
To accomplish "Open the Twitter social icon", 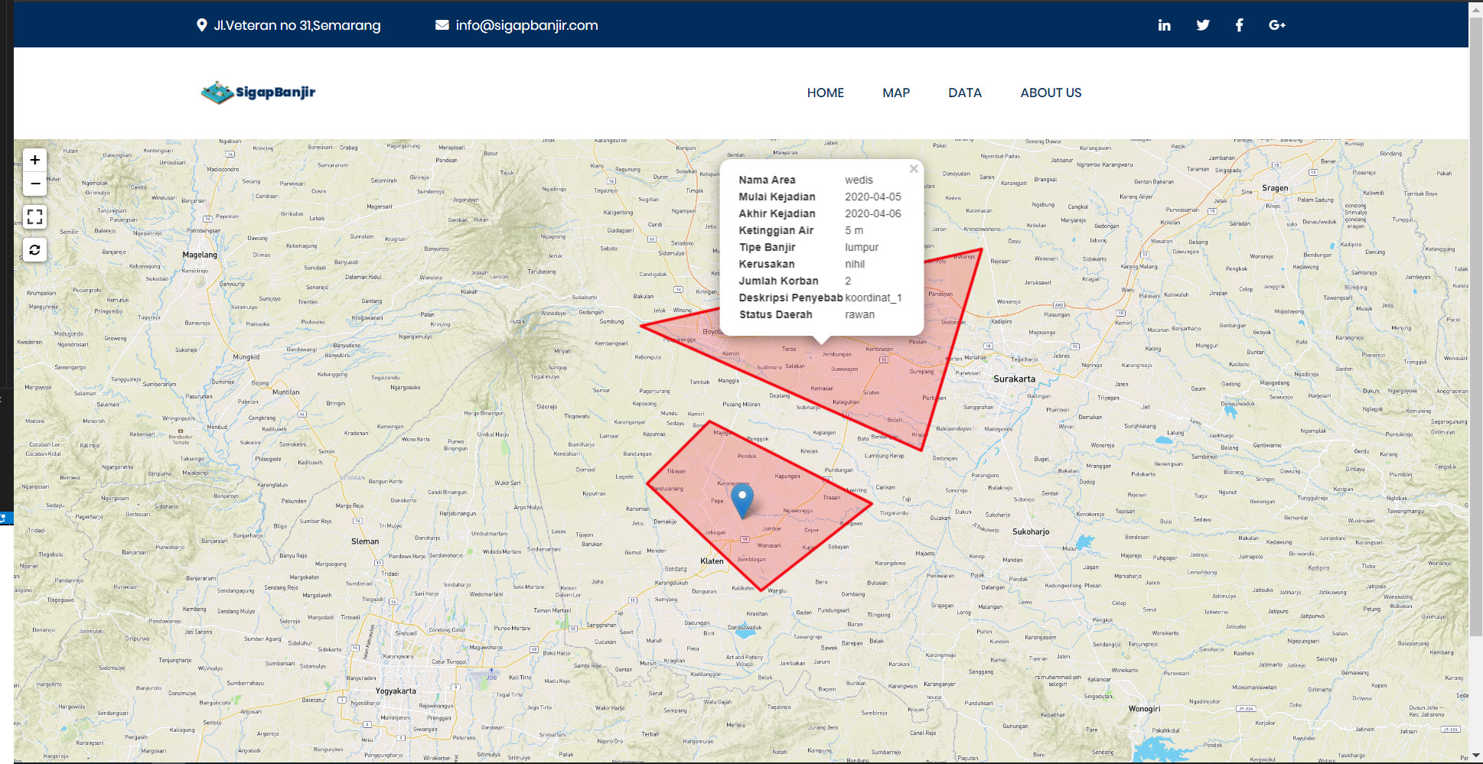I will (x=1202, y=24).
